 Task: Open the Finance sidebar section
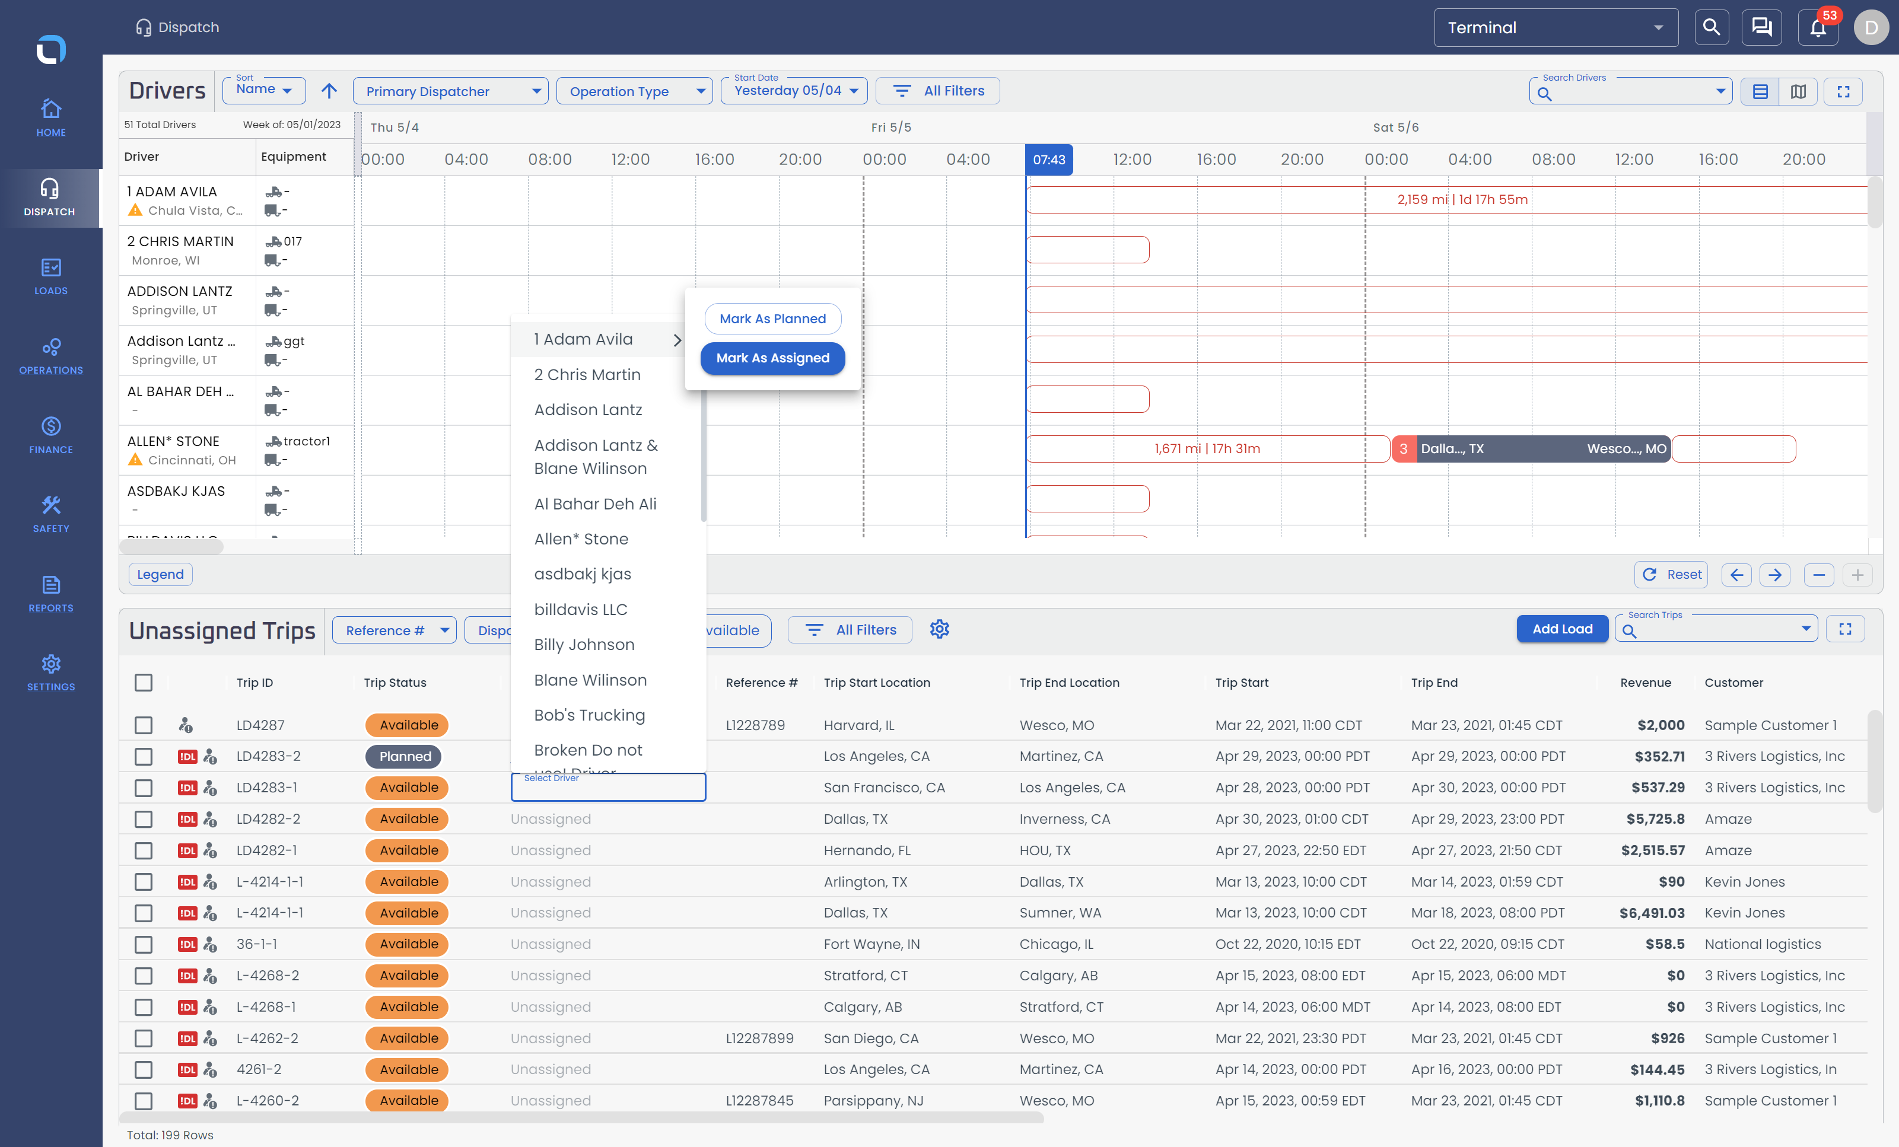51,435
